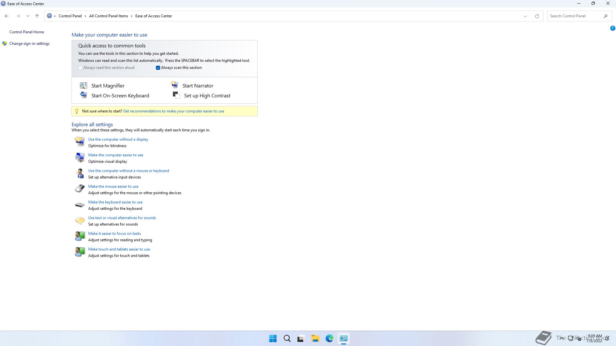Select Control Panel breadcrumb item
The height and width of the screenshot is (346, 616).
[x=70, y=16]
